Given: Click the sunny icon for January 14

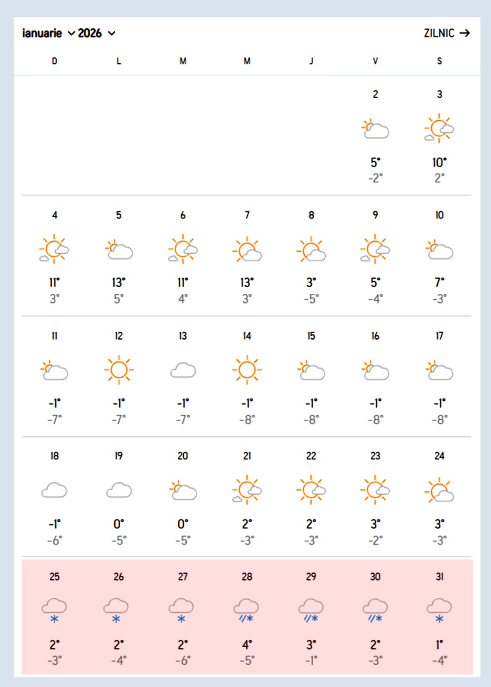Looking at the screenshot, I should 247,370.
